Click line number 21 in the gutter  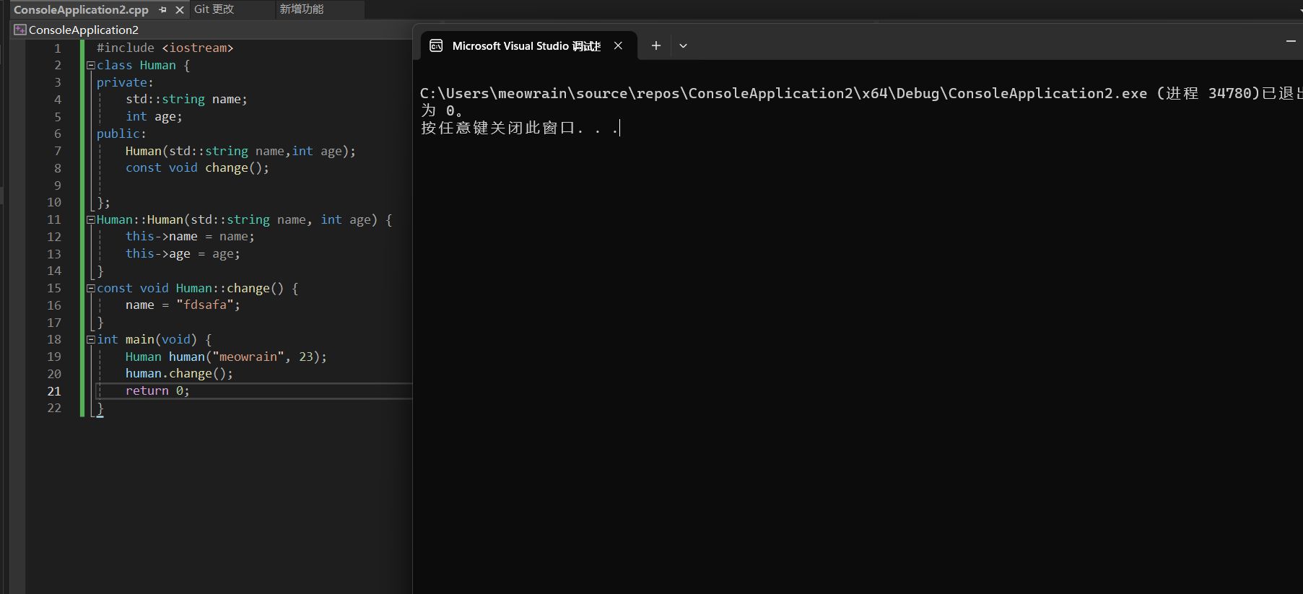pyautogui.click(x=54, y=391)
